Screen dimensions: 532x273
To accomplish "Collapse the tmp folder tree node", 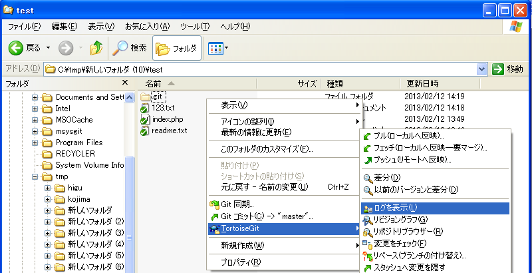I will 35,176.
